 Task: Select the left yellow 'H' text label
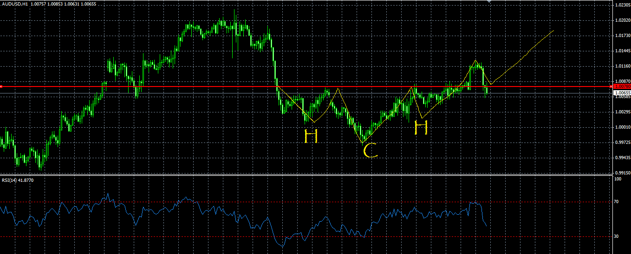click(x=311, y=136)
